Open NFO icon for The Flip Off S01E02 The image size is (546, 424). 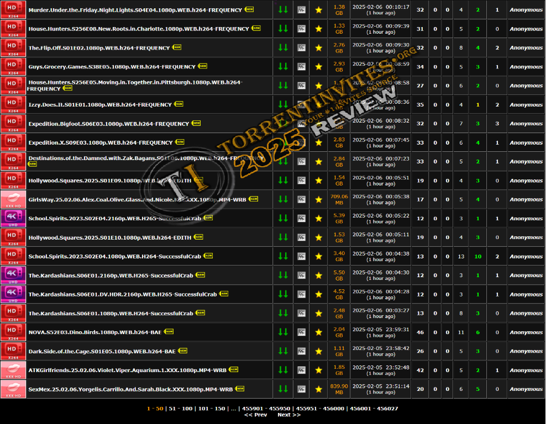tap(301, 48)
